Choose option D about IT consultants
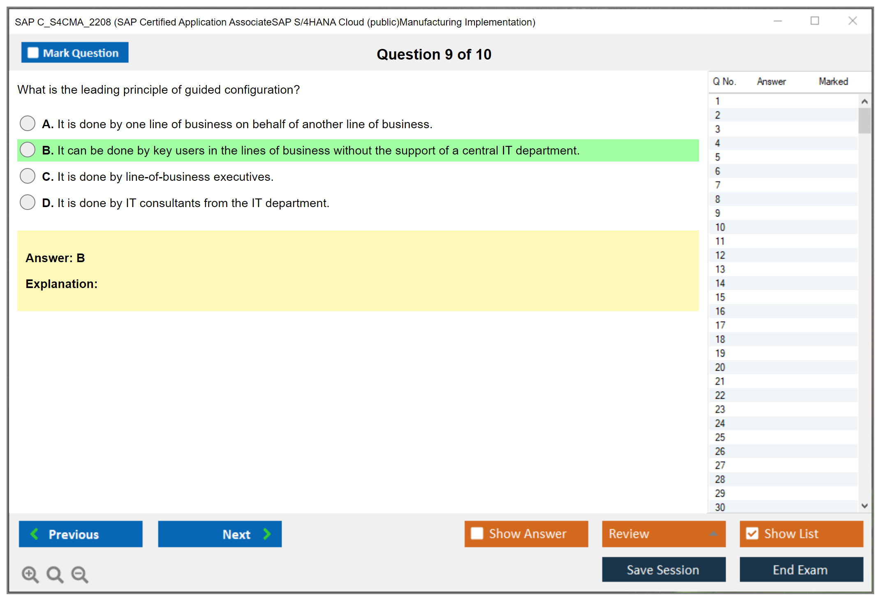Screen dimensions: 884x604 (28, 202)
